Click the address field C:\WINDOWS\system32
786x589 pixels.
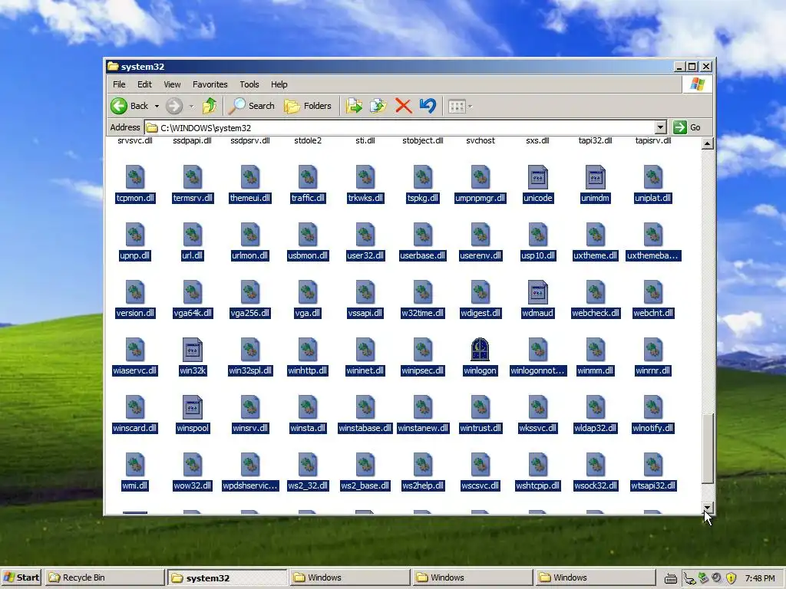point(399,128)
